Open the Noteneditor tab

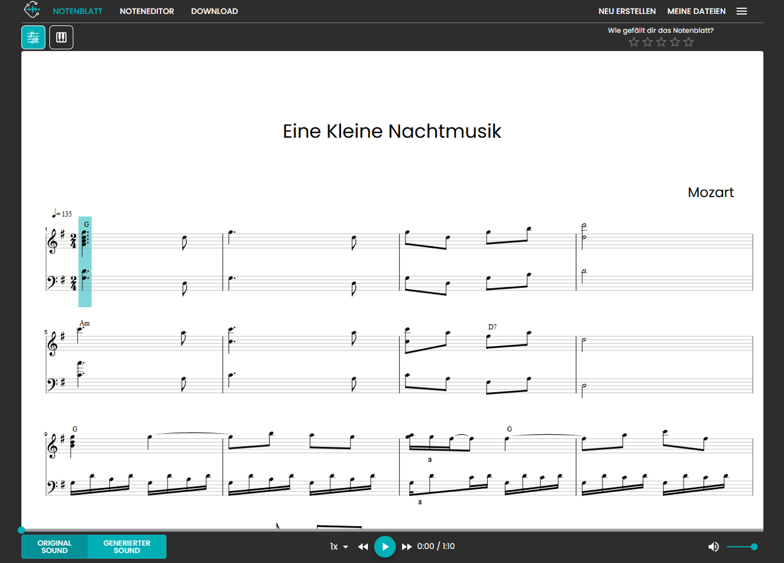pos(147,11)
